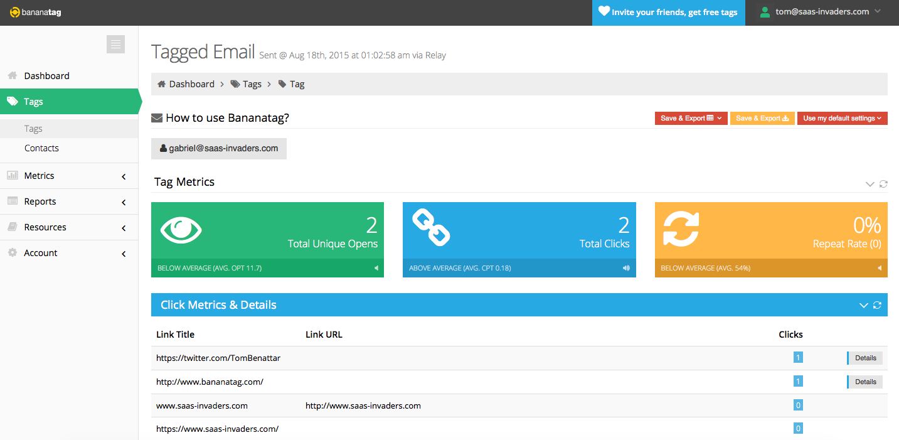Open Use my default settings dropdown
The height and width of the screenshot is (440, 899).
click(x=843, y=118)
